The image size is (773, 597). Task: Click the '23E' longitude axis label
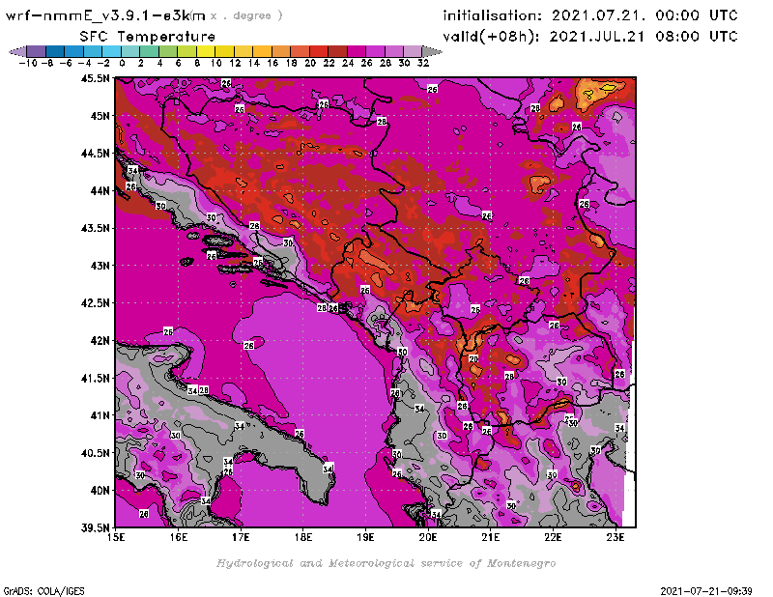click(616, 537)
